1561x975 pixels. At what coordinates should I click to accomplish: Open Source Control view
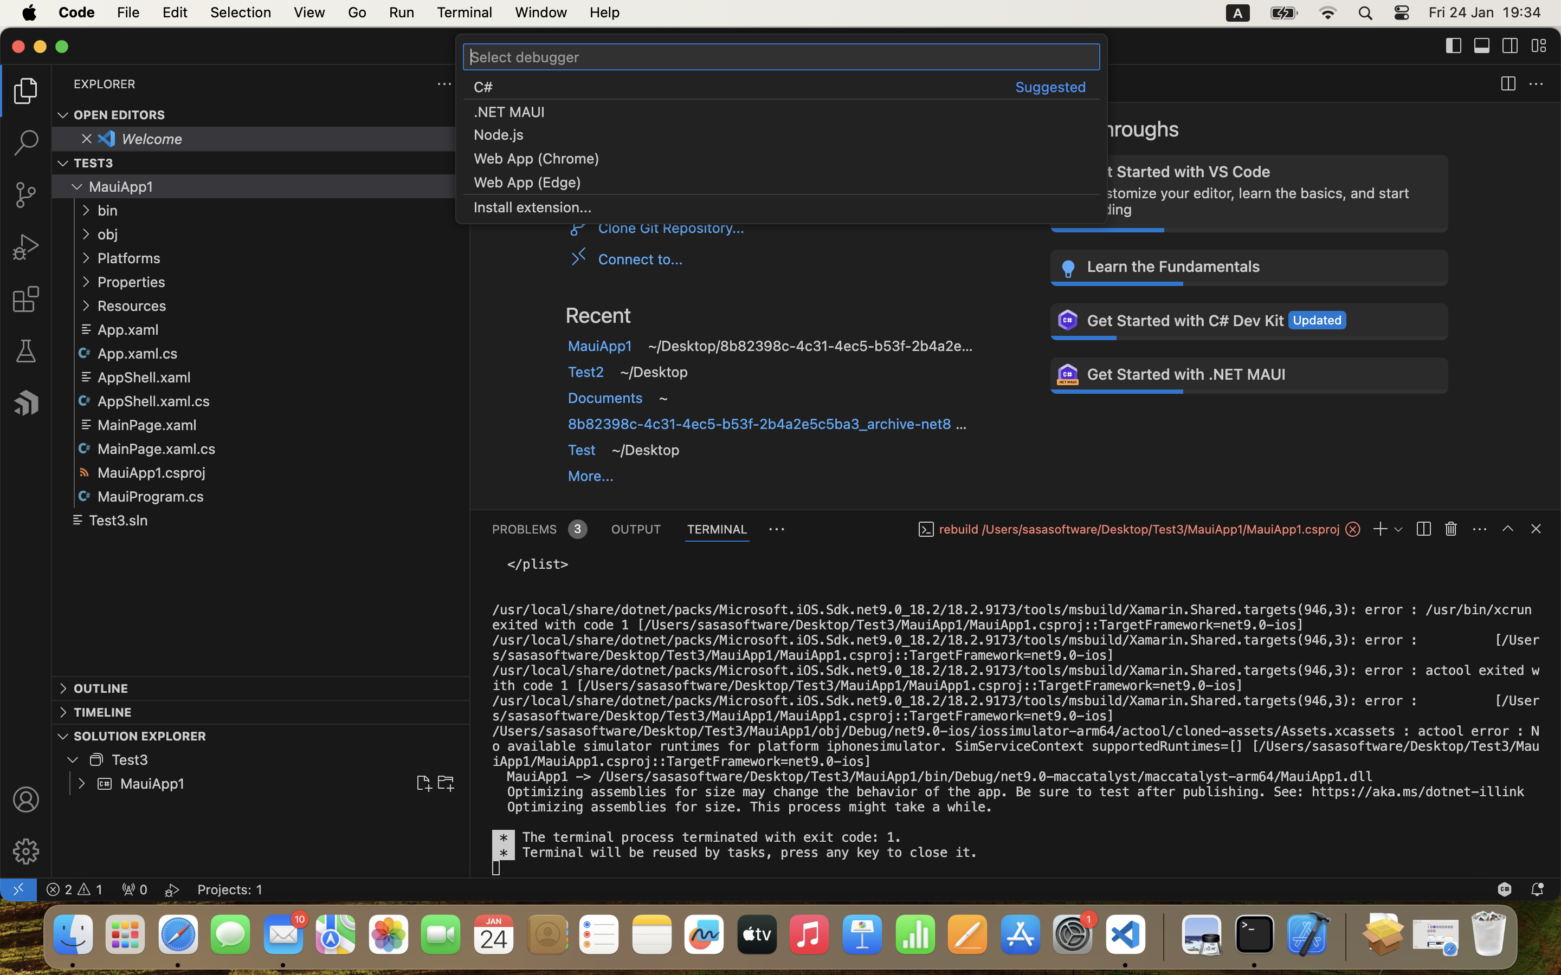(26, 195)
